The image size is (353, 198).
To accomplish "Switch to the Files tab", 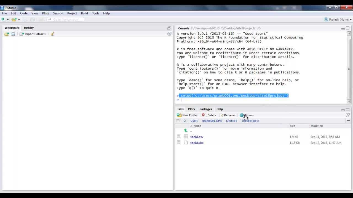I will [180, 109].
